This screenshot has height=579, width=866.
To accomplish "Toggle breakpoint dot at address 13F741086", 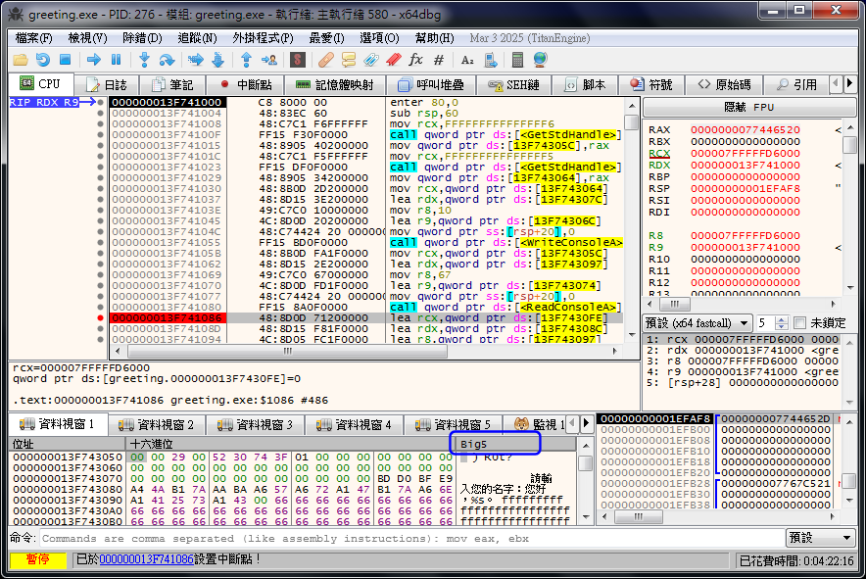I will point(100,318).
